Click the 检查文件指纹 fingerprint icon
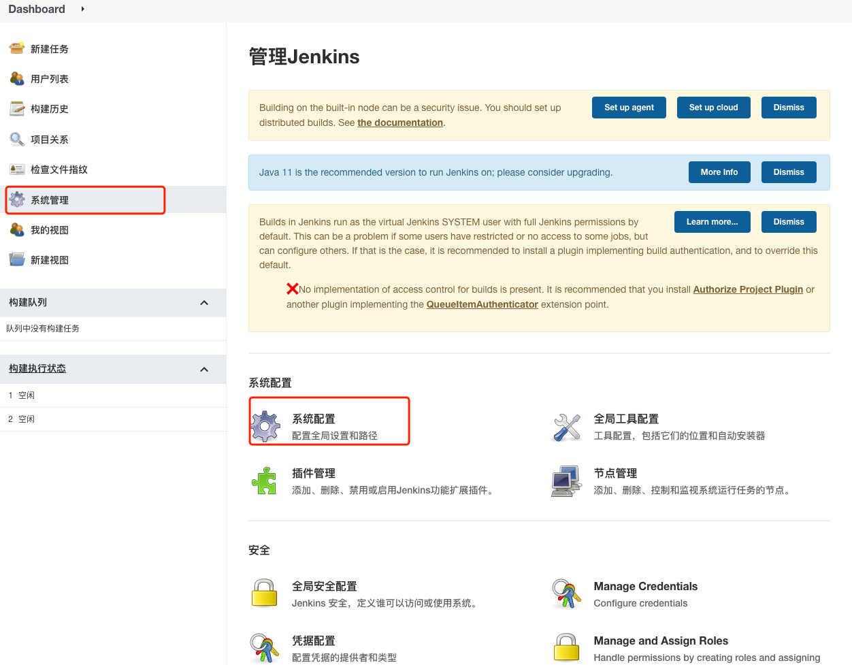The height and width of the screenshot is (665, 852). (17, 169)
